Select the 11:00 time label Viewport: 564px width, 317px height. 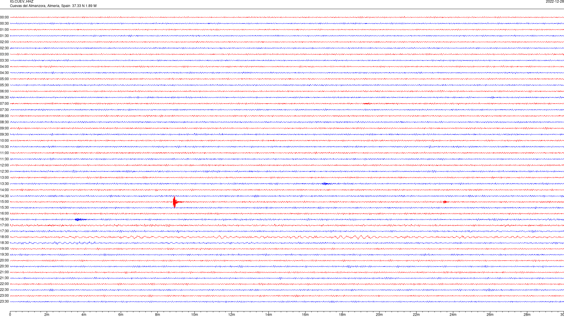tap(4, 153)
